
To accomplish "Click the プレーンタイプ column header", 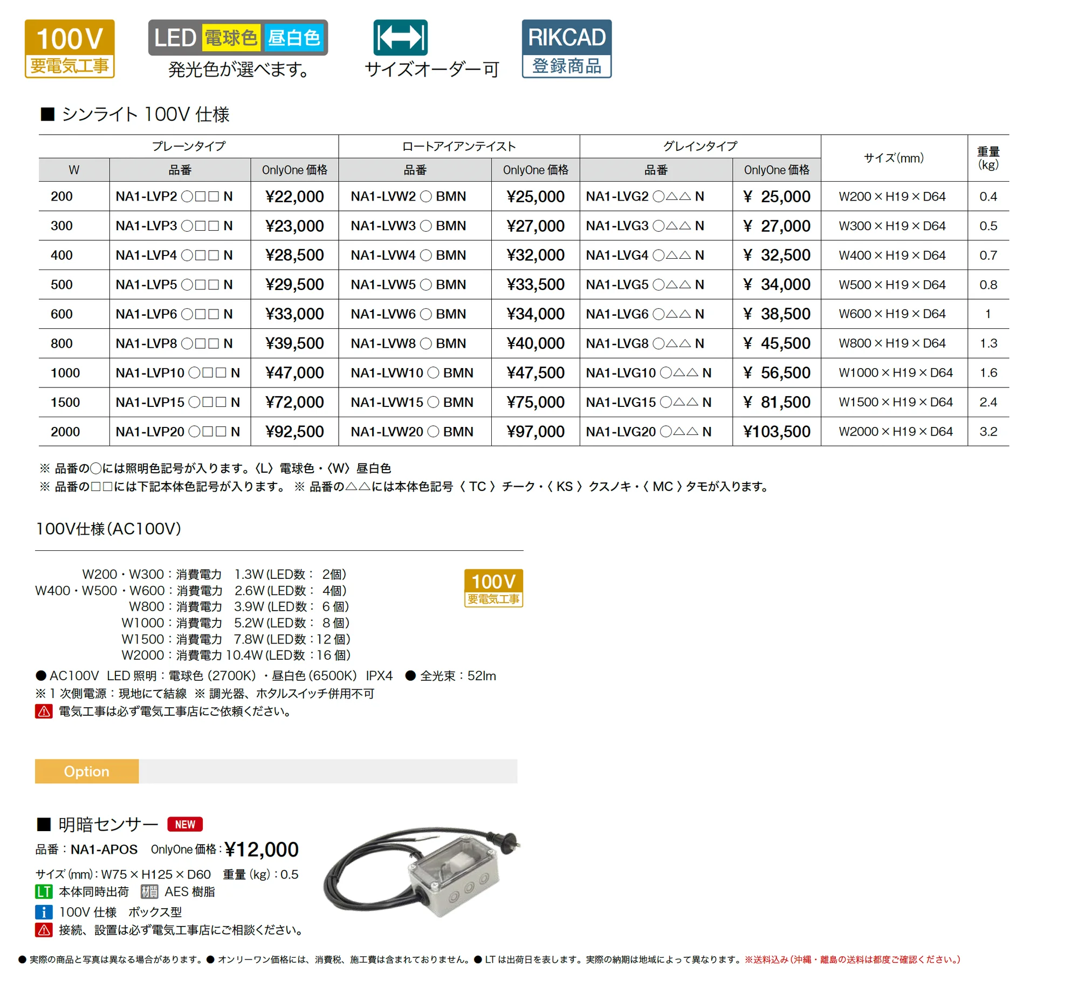I will coord(188,146).
